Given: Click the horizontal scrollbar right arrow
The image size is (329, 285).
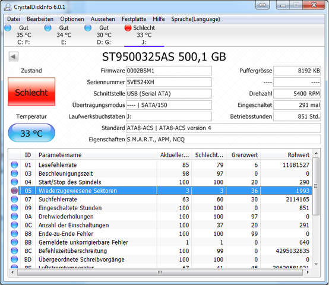Looking at the screenshot, I should [x=308, y=273].
